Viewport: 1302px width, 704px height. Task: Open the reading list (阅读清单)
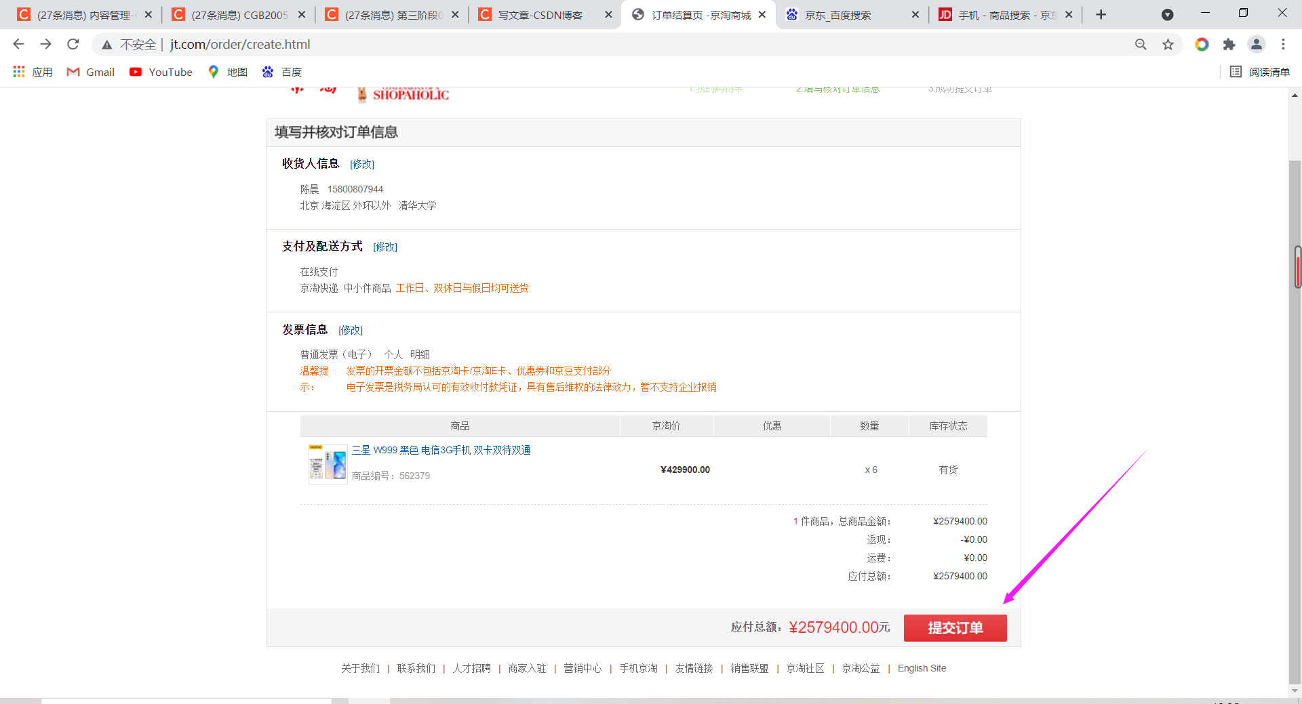tap(1260, 72)
